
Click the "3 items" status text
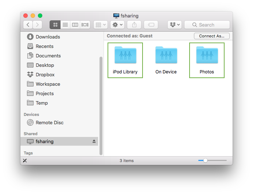(126, 161)
